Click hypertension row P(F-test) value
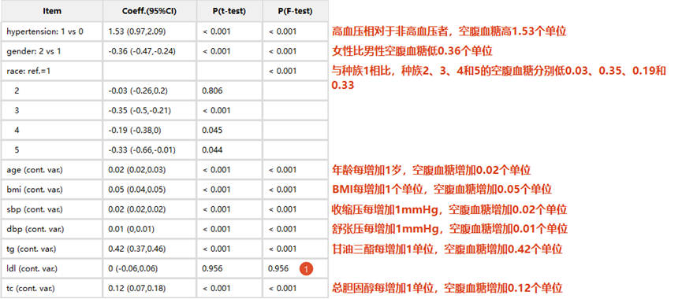The image size is (682, 299). [282, 31]
